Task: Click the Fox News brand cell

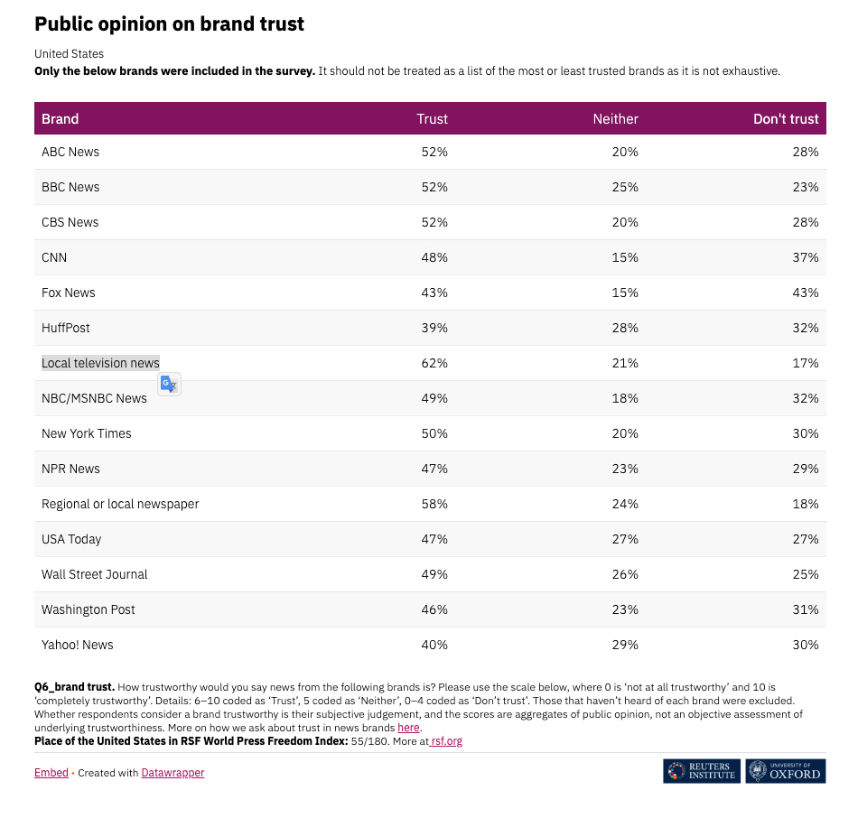Action: click(68, 293)
